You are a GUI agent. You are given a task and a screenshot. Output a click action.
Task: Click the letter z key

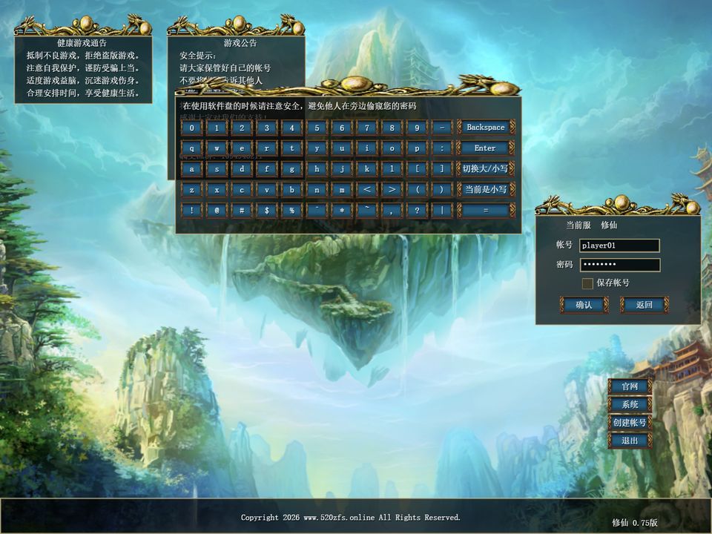[191, 189]
